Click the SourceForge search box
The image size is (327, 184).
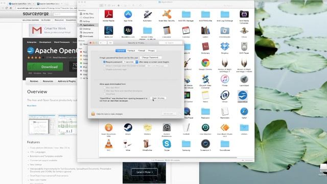65,14
